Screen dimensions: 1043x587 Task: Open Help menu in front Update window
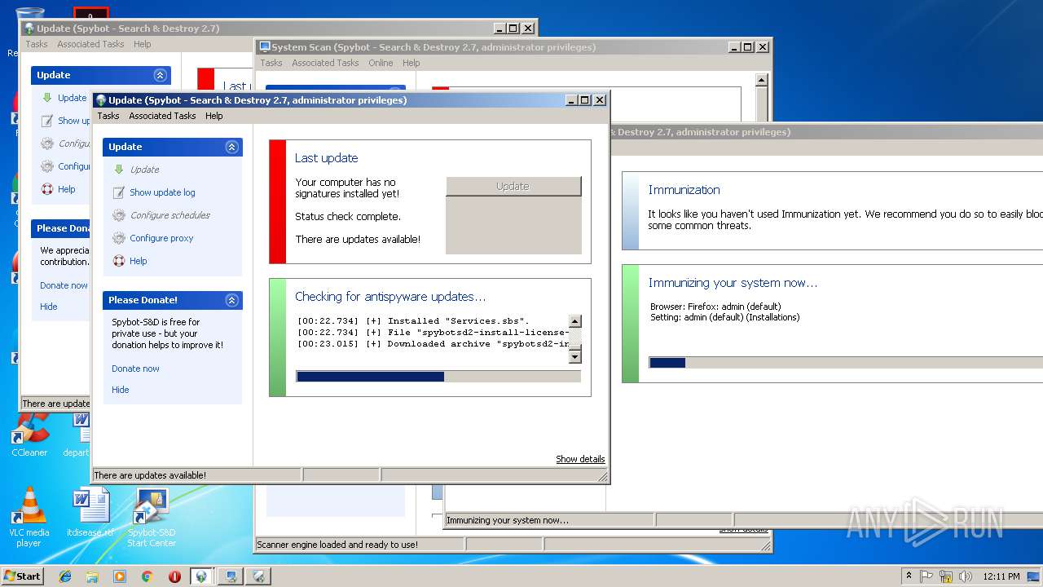coord(214,116)
